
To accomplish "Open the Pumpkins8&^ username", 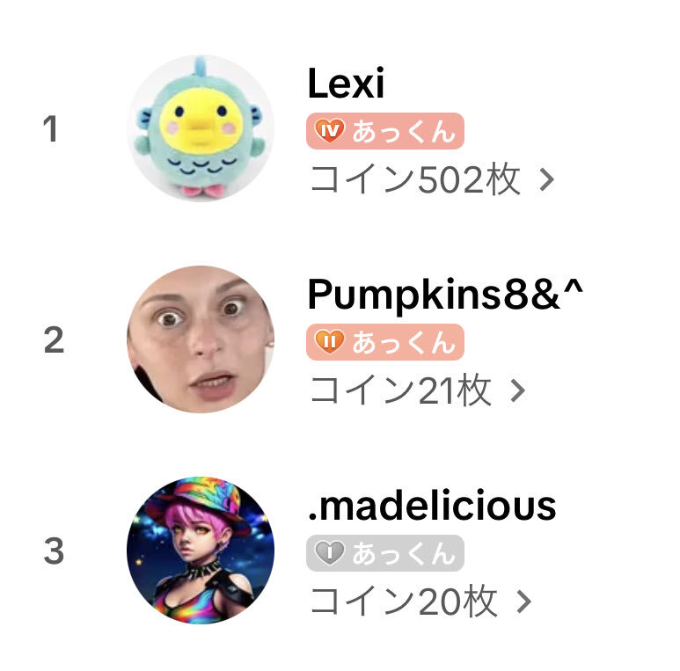I will (445, 295).
